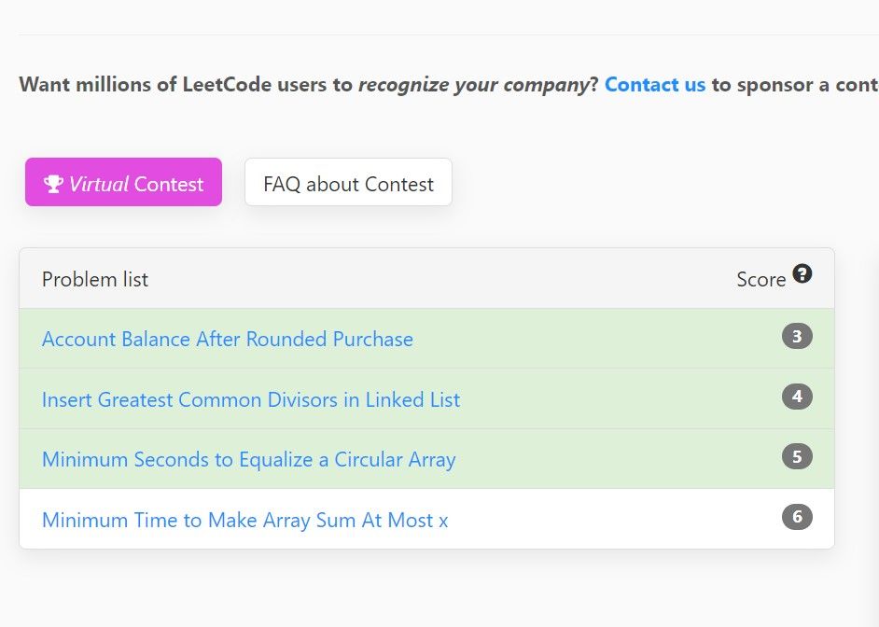Viewport: 879px width, 627px height.
Task: Click the Score column header text
Action: click(761, 279)
